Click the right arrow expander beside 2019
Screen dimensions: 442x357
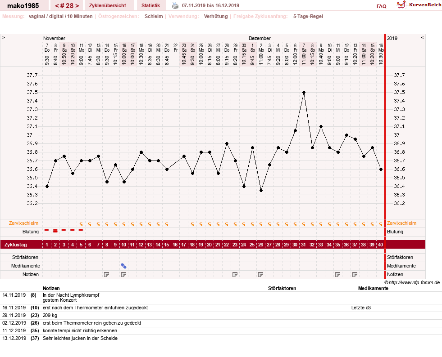[422, 37]
